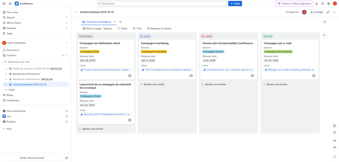339x162 pixels.
Task: Toggle Masquer le champ
Action: point(159,28)
